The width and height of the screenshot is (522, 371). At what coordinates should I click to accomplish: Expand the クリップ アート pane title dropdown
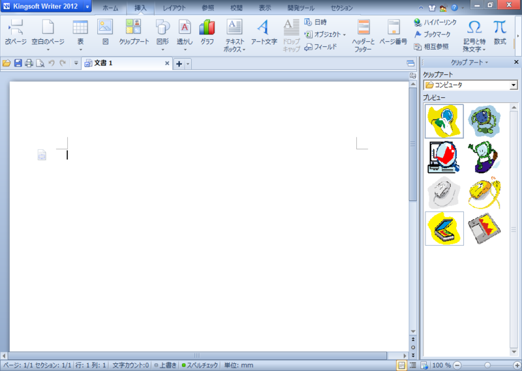click(x=486, y=63)
